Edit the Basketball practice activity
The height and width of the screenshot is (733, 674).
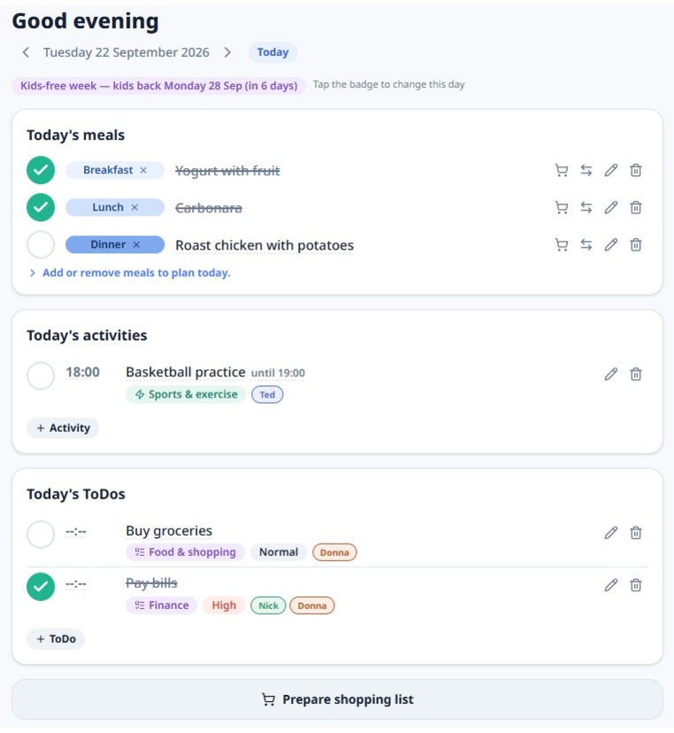[x=611, y=374]
